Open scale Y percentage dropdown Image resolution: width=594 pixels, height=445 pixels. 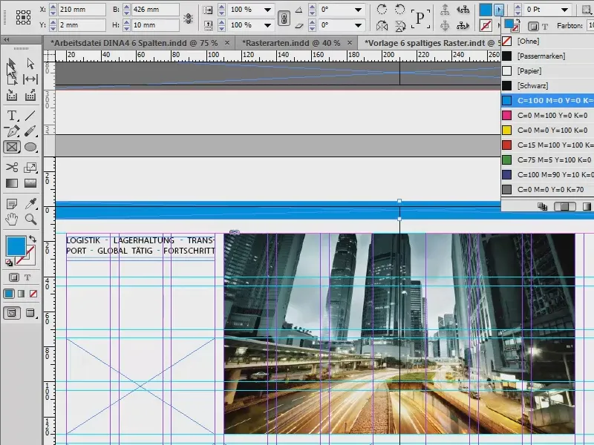point(267,25)
